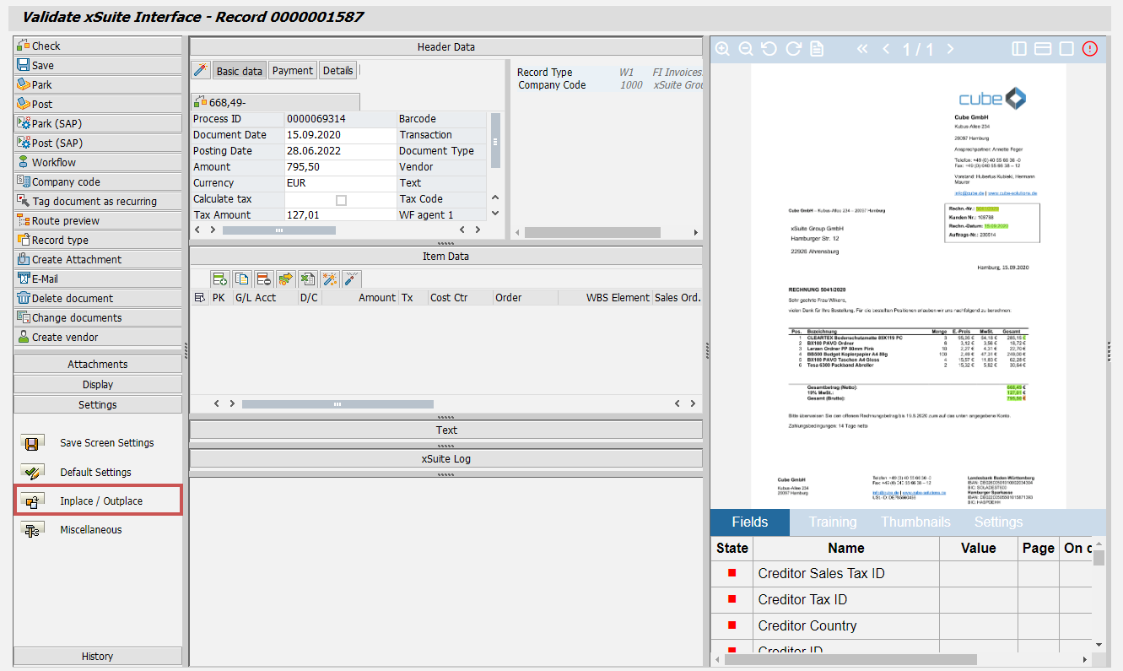Click the horizontal scrollbar below Header Data

[x=279, y=230]
